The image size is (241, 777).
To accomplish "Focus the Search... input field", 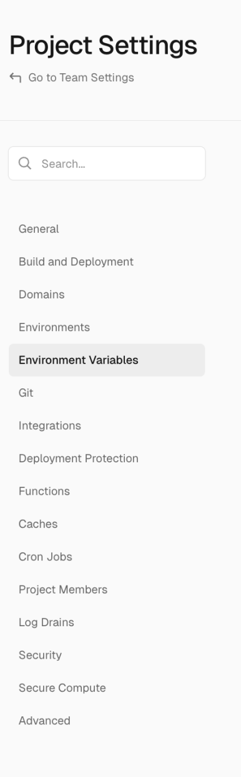I will (107, 163).
